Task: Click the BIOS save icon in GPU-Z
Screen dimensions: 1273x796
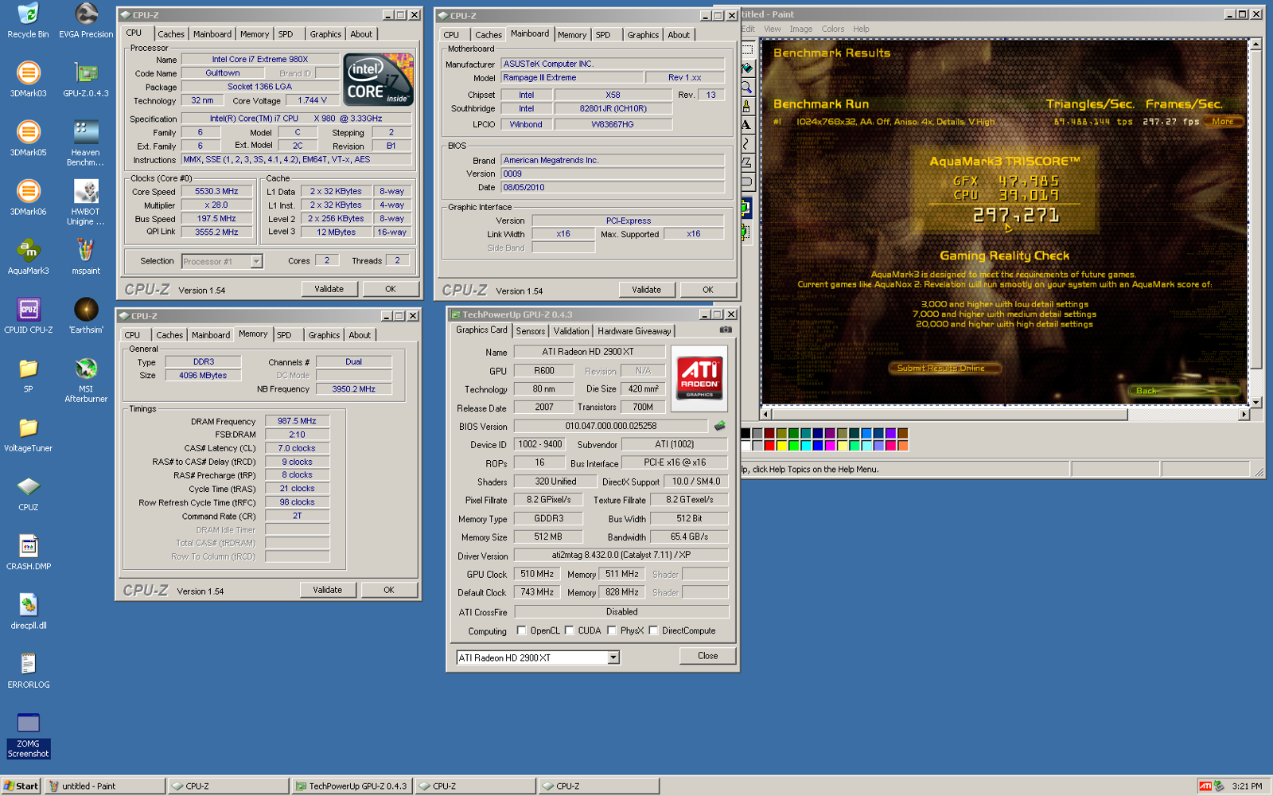Action: [719, 426]
